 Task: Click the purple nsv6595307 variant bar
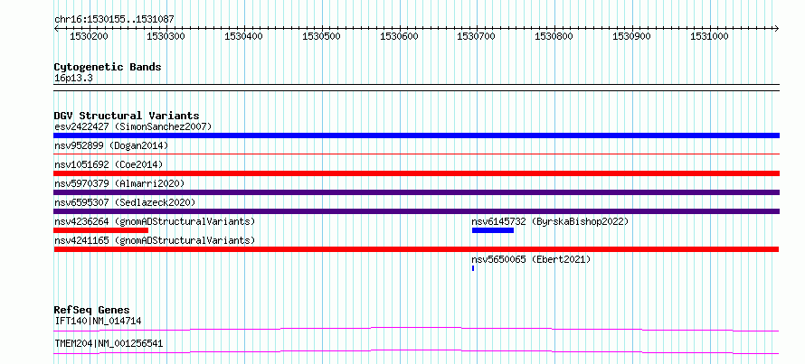click(x=416, y=211)
